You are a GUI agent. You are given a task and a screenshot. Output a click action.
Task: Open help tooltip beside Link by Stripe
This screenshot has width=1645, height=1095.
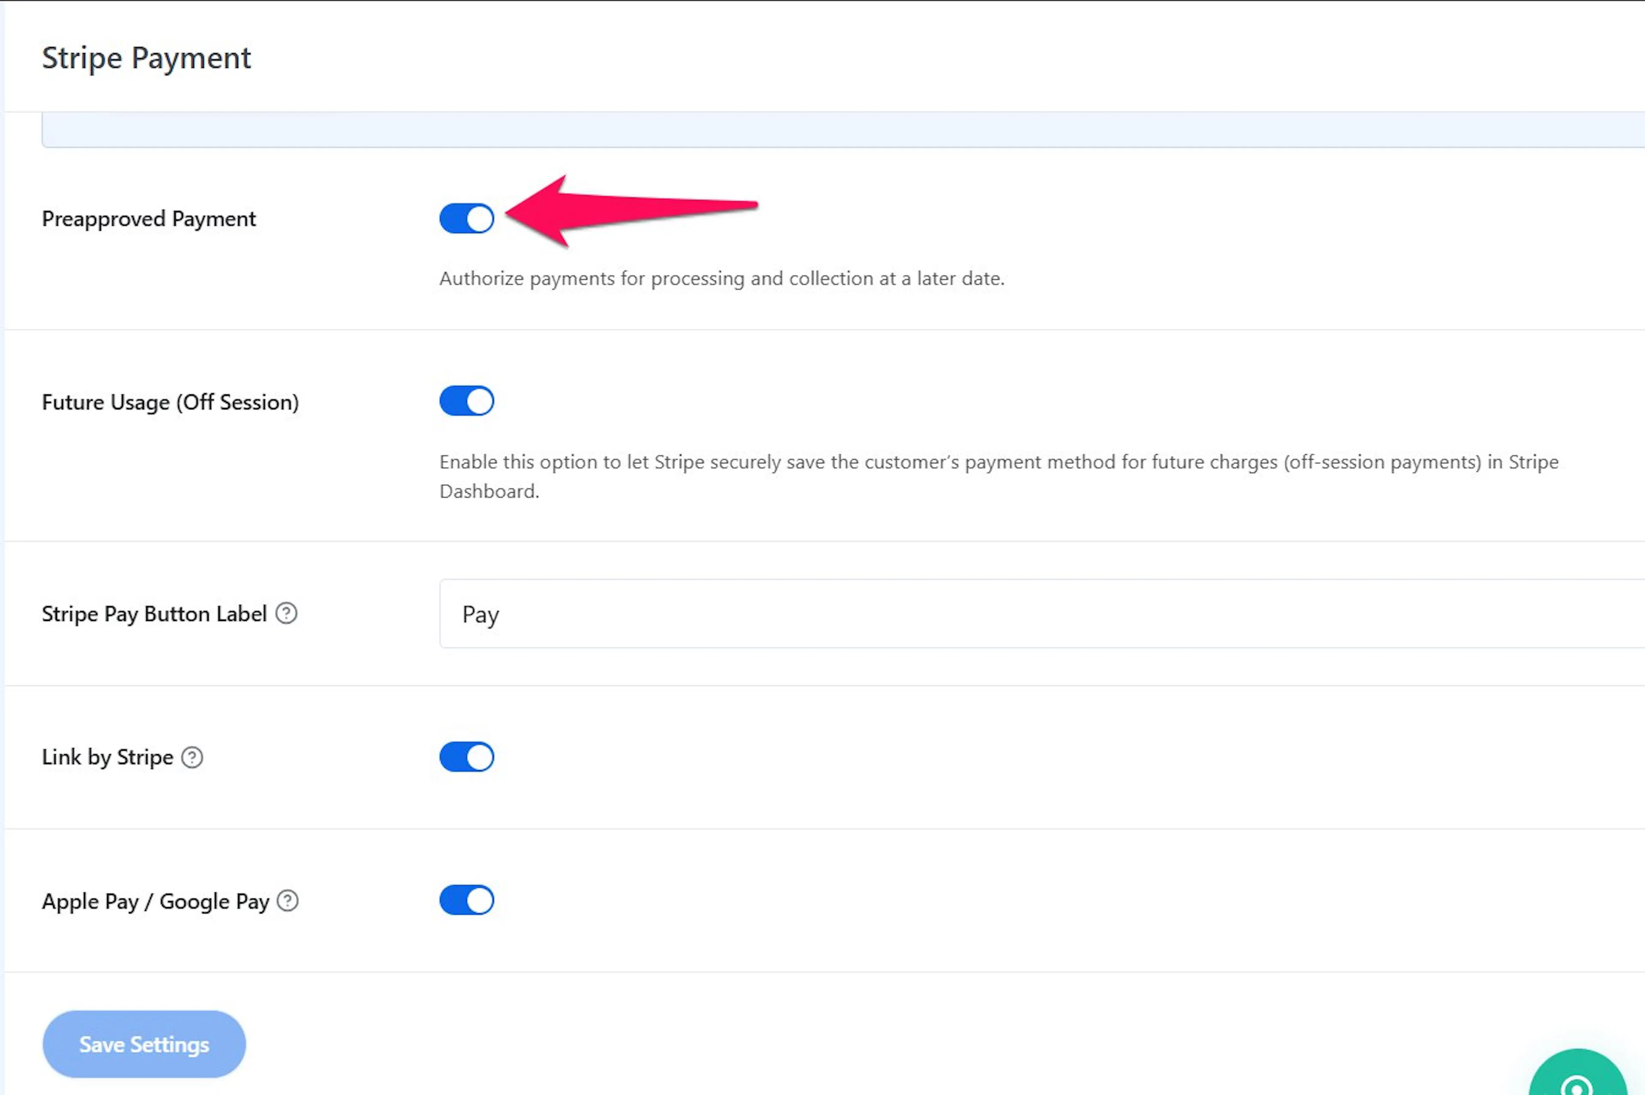click(192, 757)
